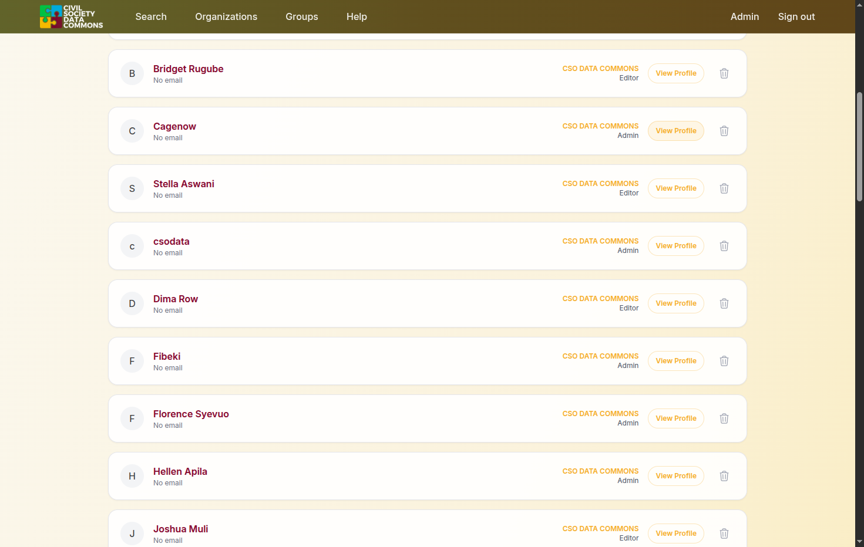Click the H avatar for Hellen Apila
This screenshot has width=864, height=547.
pos(132,476)
